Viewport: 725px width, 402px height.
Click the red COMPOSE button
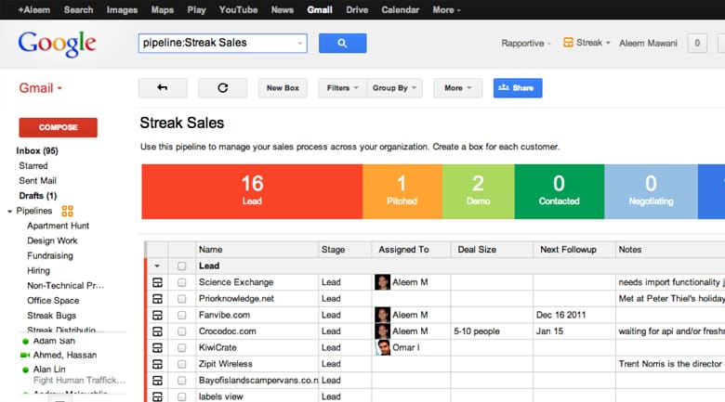pos(58,127)
